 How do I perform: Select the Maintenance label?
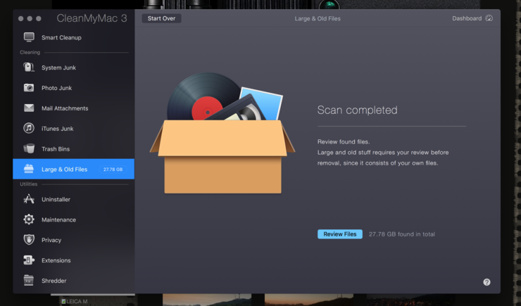pyautogui.click(x=58, y=219)
